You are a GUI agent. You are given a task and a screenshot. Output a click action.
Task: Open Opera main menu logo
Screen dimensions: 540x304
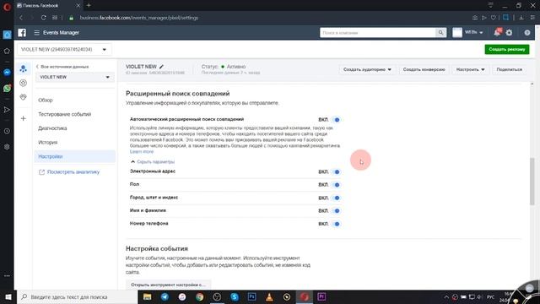7,6
